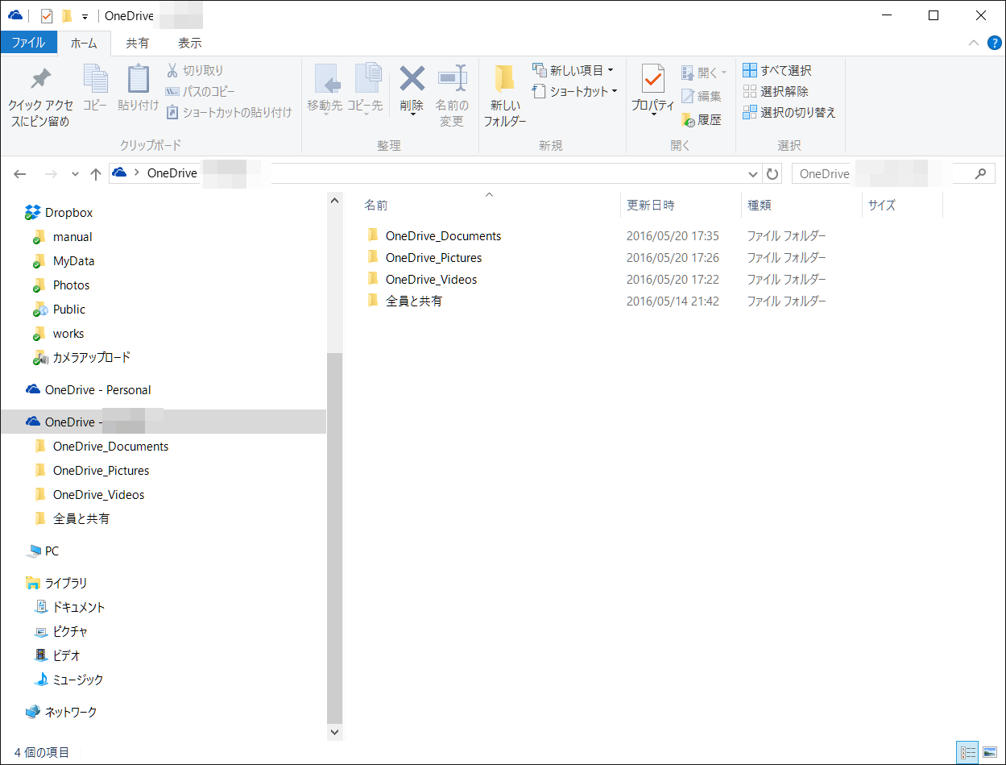The height and width of the screenshot is (765, 1006).
Task: Click the Forward navigation arrow
Action: point(50,174)
